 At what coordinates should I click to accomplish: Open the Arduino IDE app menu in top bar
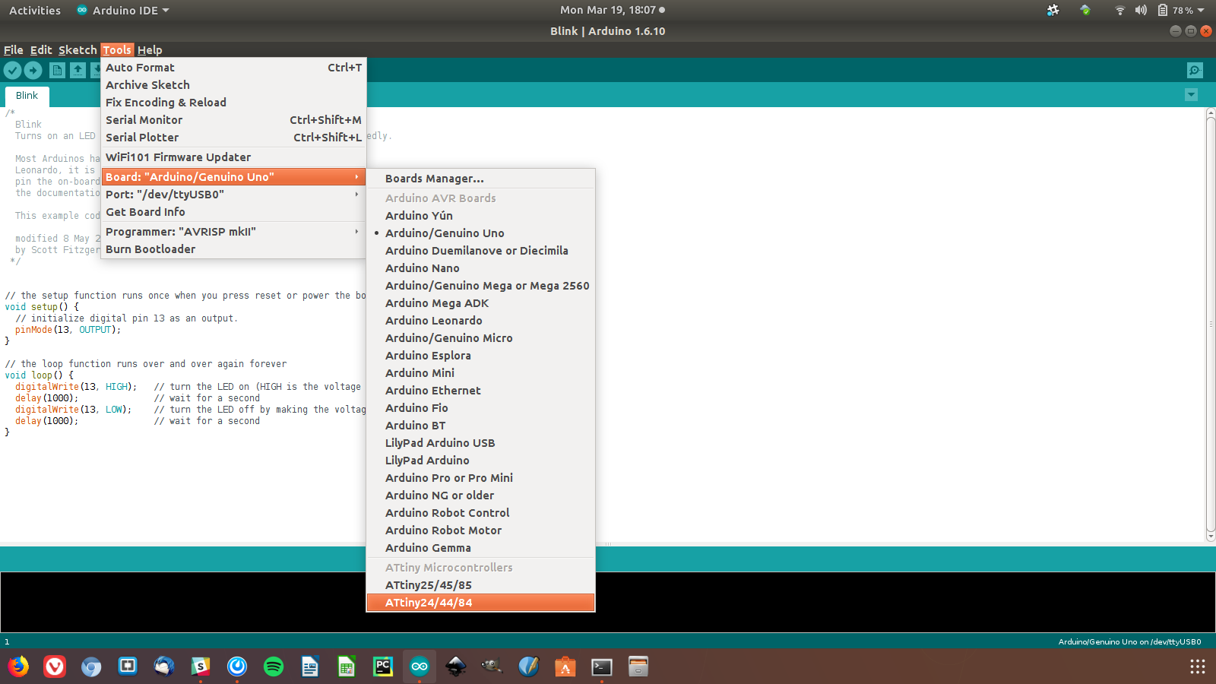click(123, 10)
